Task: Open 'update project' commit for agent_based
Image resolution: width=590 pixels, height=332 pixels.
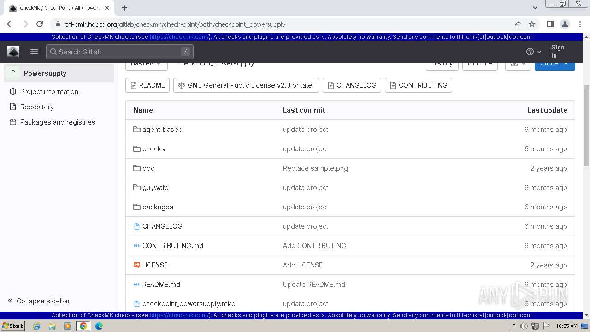Action: tap(306, 129)
